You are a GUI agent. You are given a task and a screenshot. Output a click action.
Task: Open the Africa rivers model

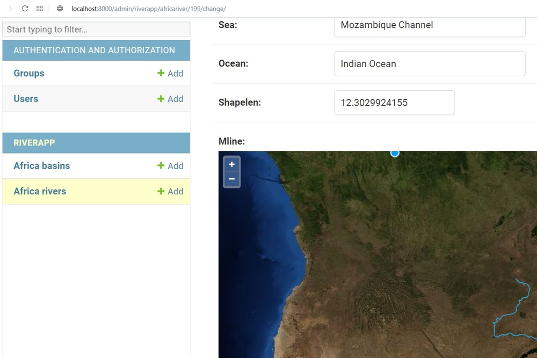tap(40, 191)
